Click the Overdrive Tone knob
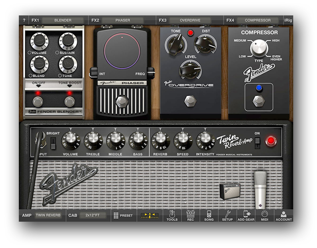This screenshot has width=317, height=248. point(176,45)
